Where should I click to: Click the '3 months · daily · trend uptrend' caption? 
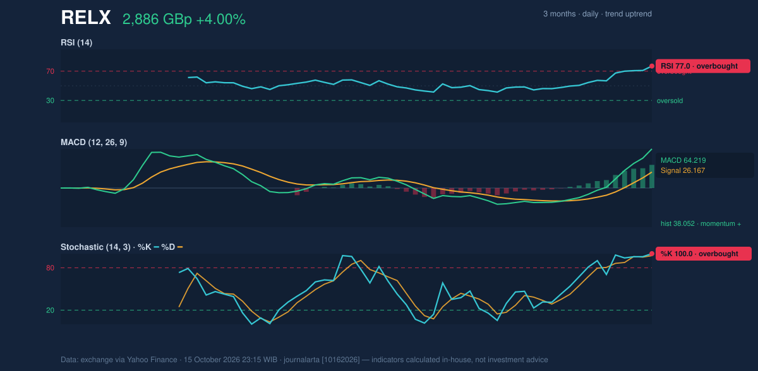coord(598,14)
